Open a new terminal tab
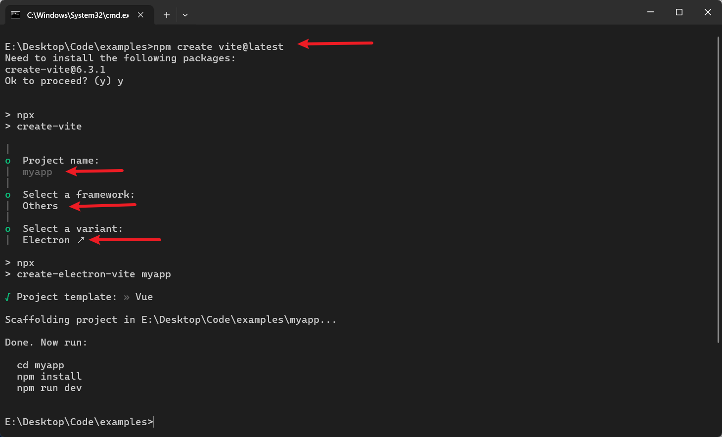 tap(167, 15)
